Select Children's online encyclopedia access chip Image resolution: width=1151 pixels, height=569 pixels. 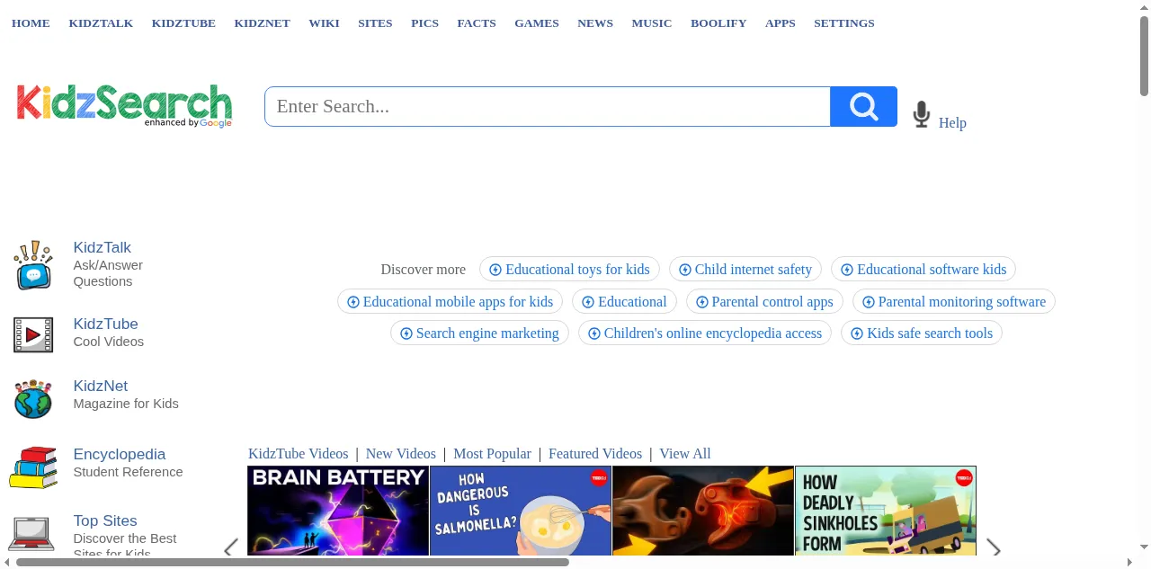[705, 333]
